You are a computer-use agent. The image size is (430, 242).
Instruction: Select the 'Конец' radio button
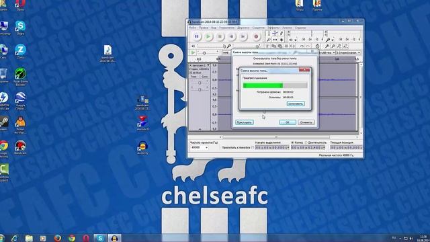(292, 143)
